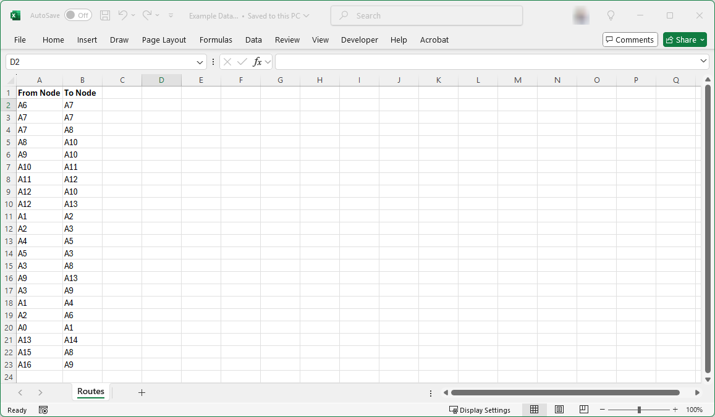The width and height of the screenshot is (715, 417).
Task: Click Display Settings in status bar
Action: [x=480, y=410]
